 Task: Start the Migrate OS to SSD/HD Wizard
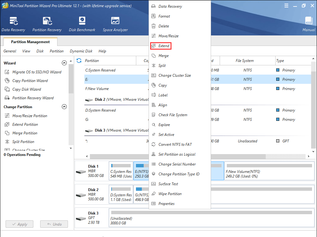pos(33,72)
